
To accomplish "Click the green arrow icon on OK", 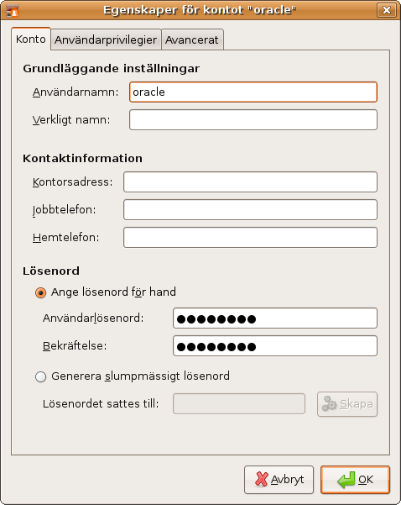I will point(346,480).
